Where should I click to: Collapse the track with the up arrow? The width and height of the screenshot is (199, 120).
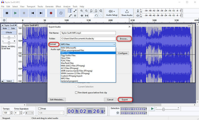pyautogui.click(x=2, y=81)
